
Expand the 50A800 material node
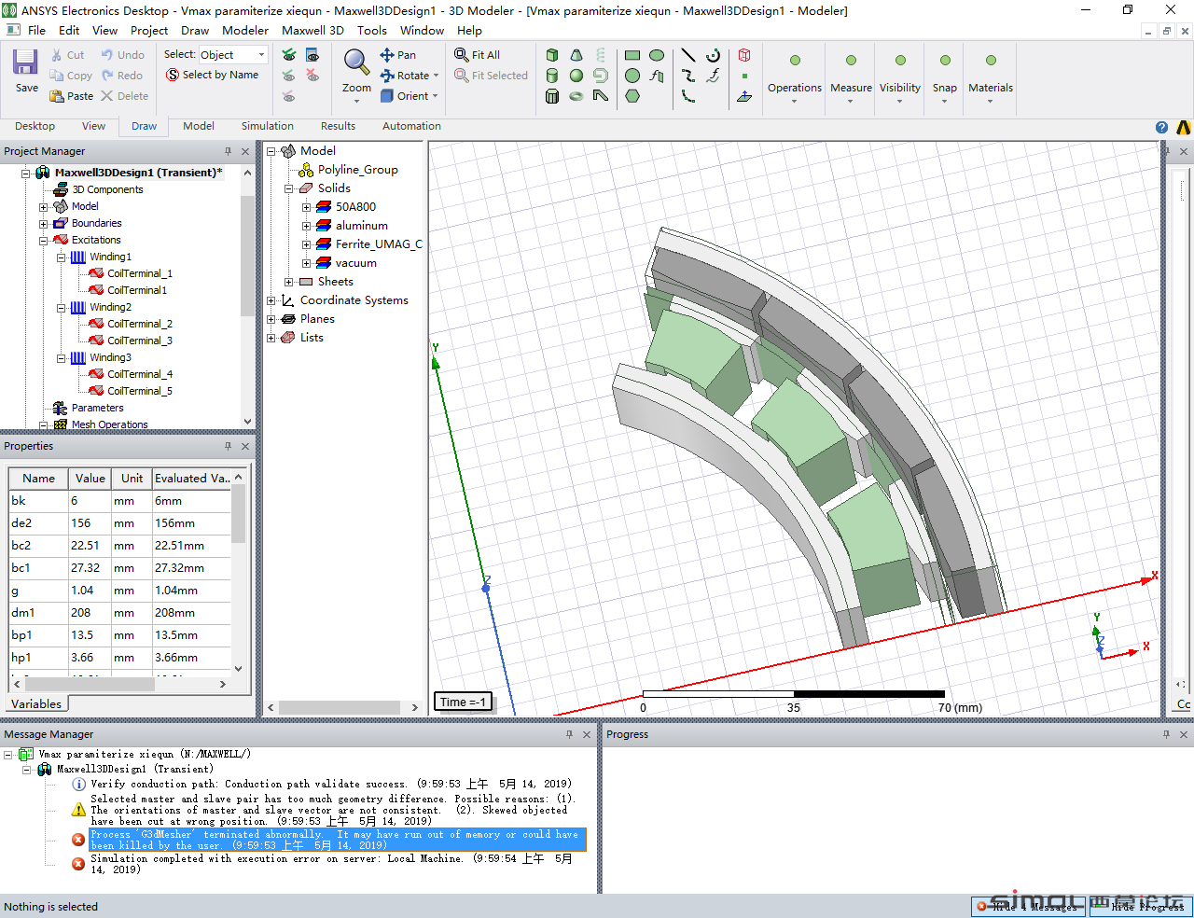(x=306, y=207)
